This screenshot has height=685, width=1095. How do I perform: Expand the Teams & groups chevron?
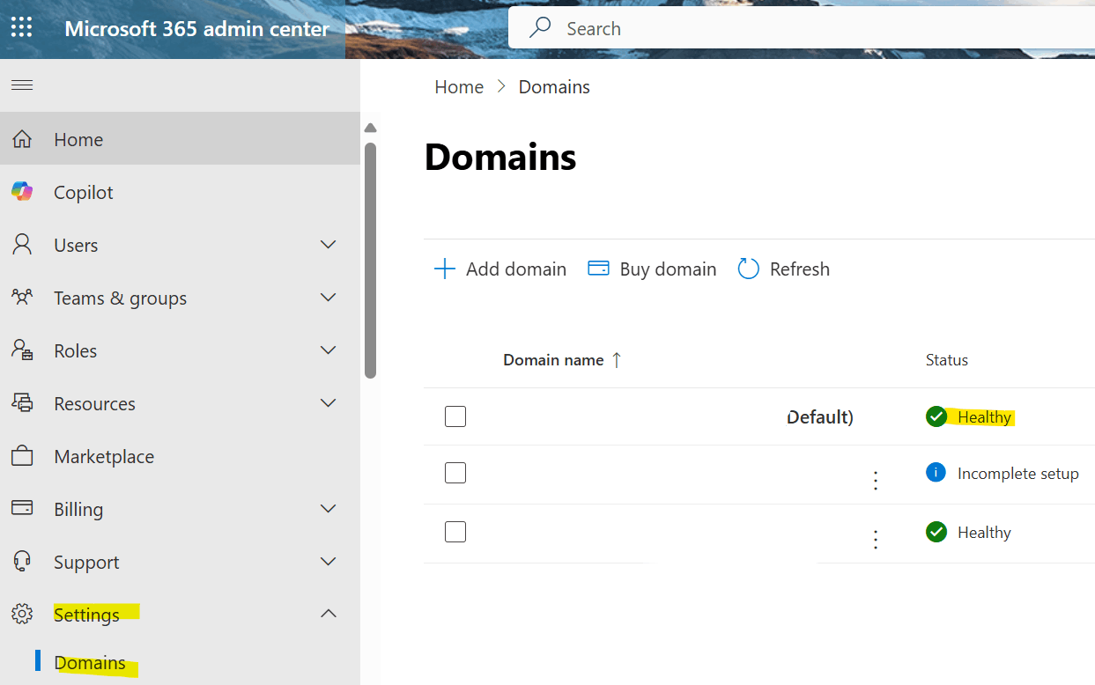[x=329, y=297]
